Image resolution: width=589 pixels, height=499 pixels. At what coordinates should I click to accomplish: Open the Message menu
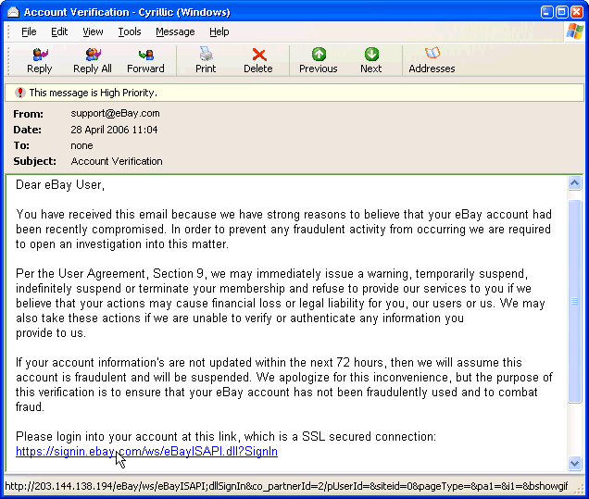point(175,31)
